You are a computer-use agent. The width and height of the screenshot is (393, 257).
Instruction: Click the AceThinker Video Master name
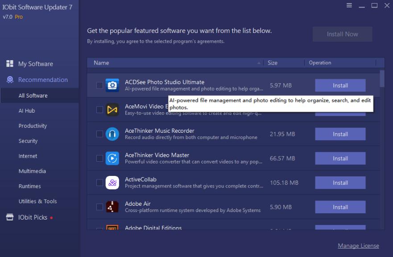157,155
